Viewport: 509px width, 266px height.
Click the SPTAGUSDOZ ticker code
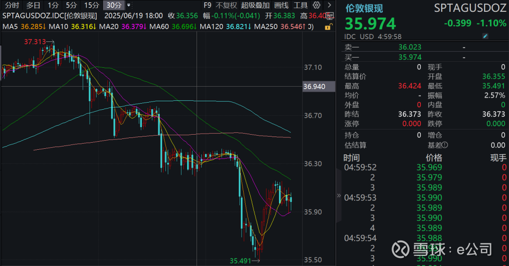[470, 8]
